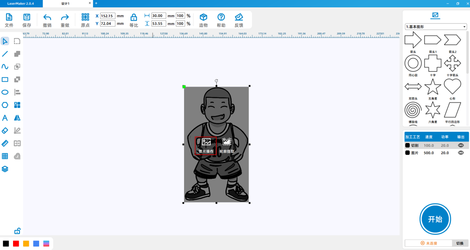Viewport: 470px width, 250px height.
Task: Add a new design tab
Action: click(96, 3)
